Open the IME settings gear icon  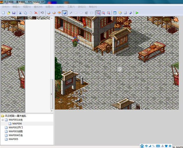pos(170,146)
